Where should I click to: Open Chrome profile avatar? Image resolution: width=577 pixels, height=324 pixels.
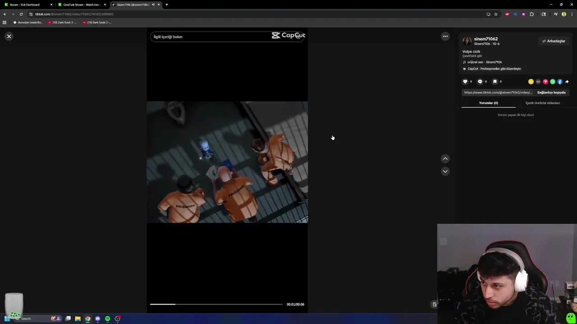564,14
